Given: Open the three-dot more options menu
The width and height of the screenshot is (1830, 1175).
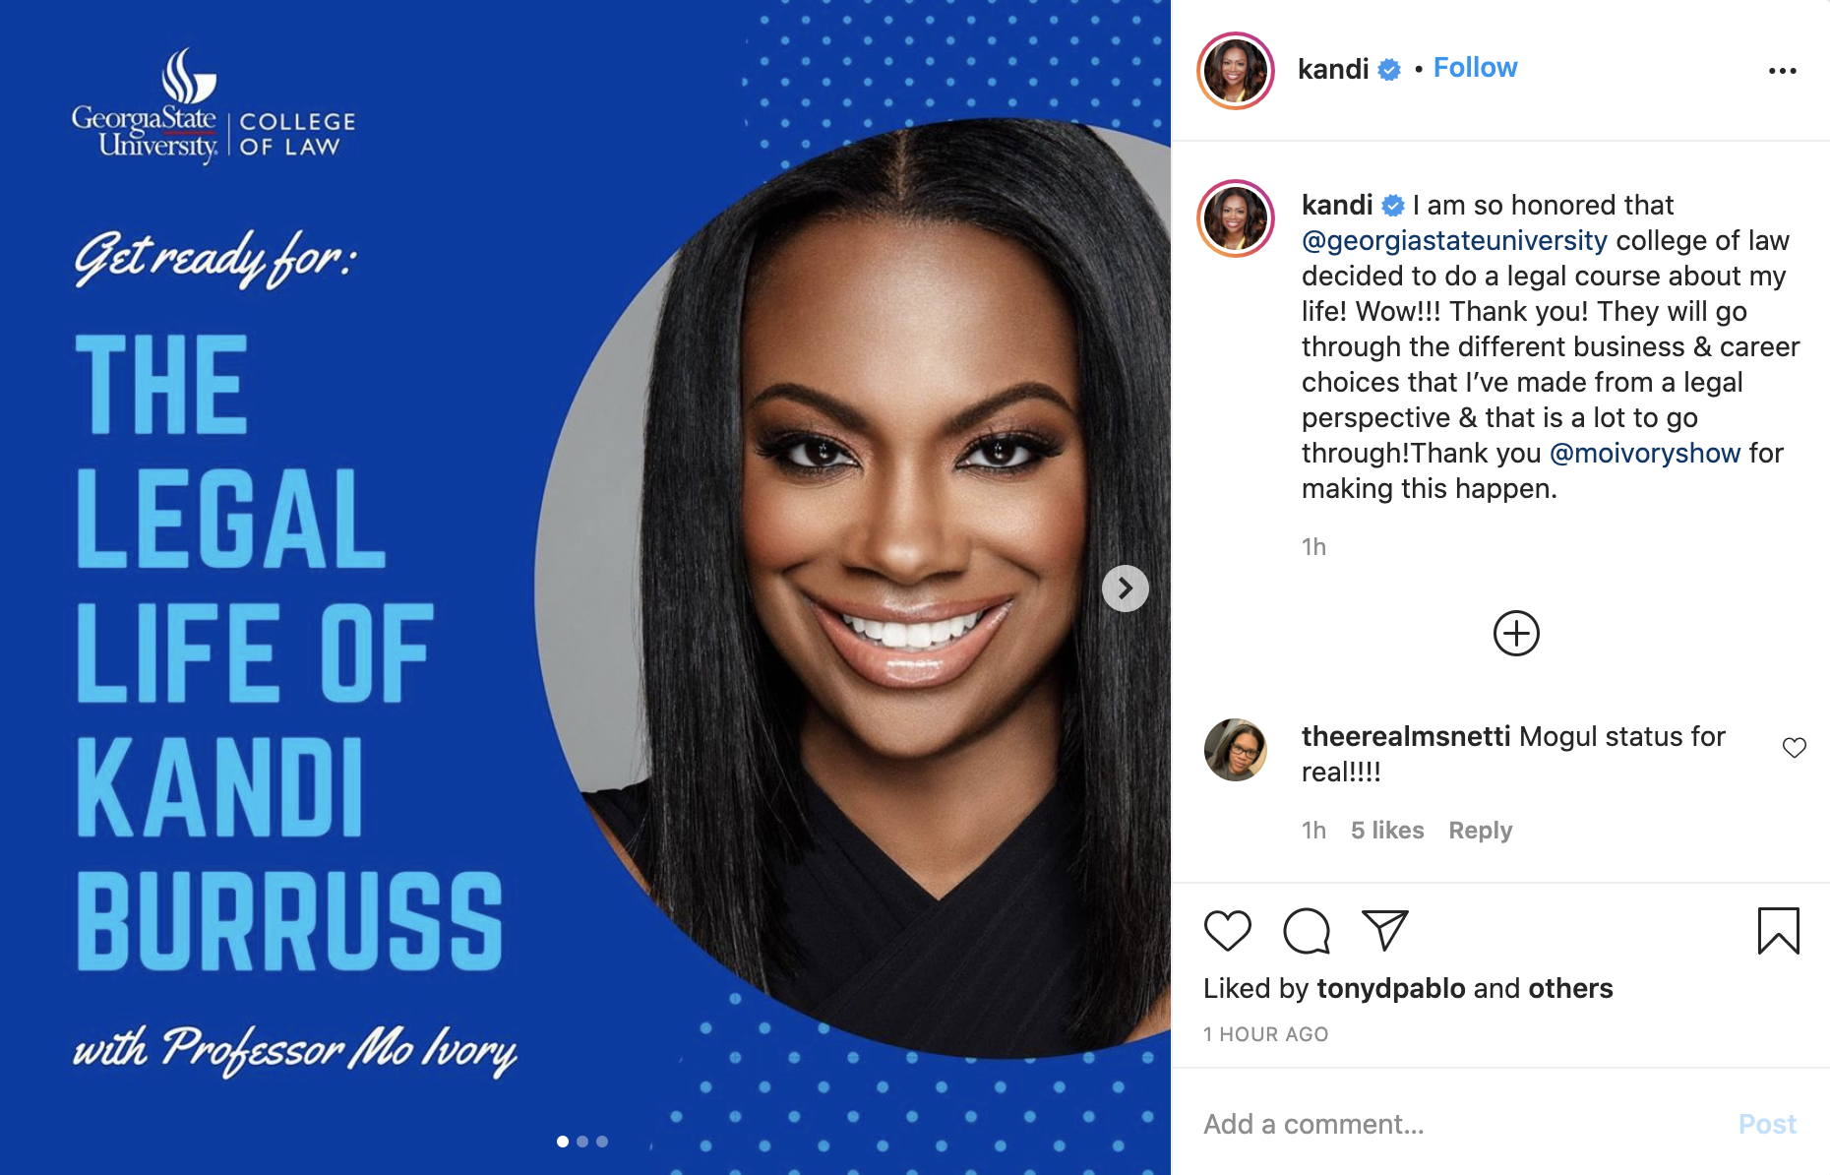Looking at the screenshot, I should (x=1782, y=71).
